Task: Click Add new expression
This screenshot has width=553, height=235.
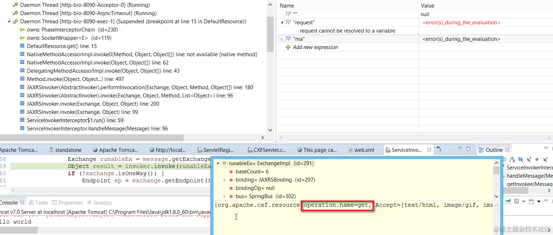Action: 315,47
